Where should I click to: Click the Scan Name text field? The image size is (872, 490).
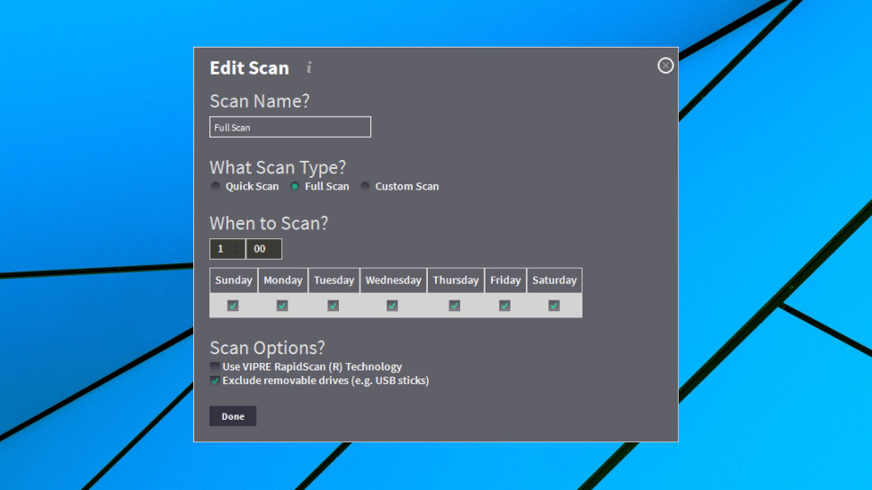[290, 127]
